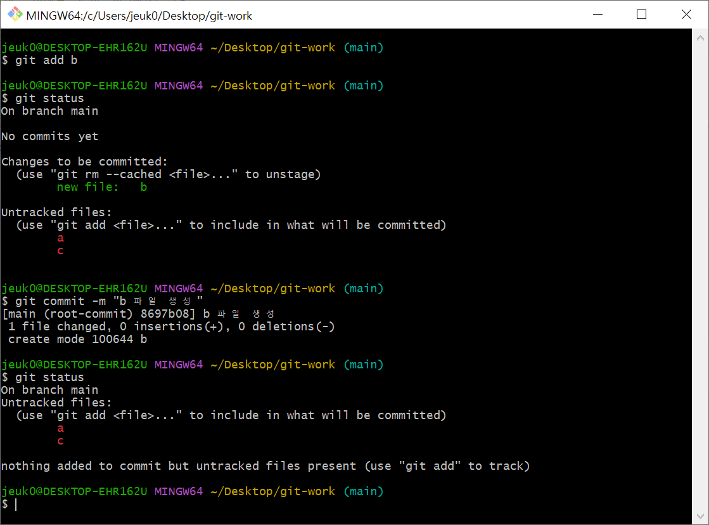709x525 pixels.
Task: Click the "Changes to be committed:" line
Action: click(x=84, y=162)
